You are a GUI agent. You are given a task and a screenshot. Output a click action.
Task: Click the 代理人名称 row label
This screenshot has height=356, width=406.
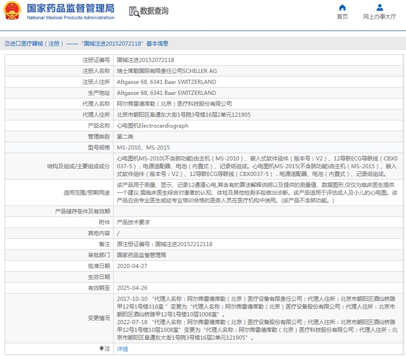(x=96, y=104)
